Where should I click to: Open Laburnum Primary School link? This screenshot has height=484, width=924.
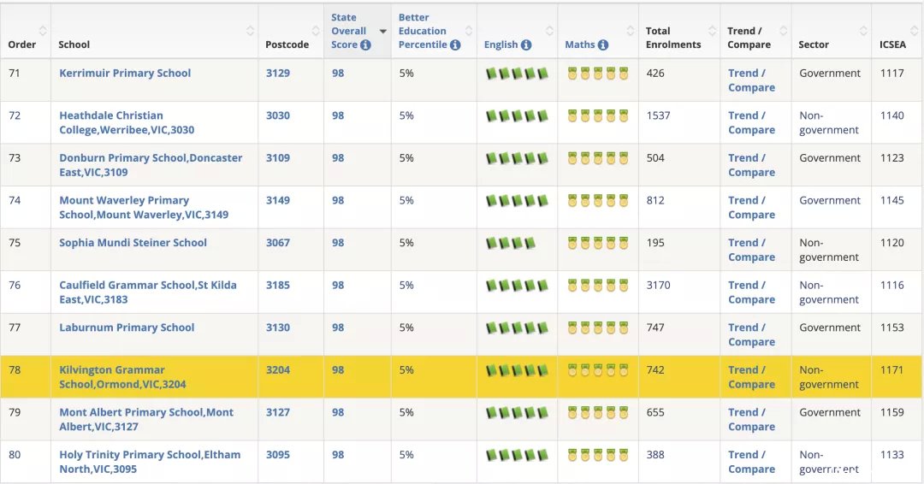[x=127, y=328]
